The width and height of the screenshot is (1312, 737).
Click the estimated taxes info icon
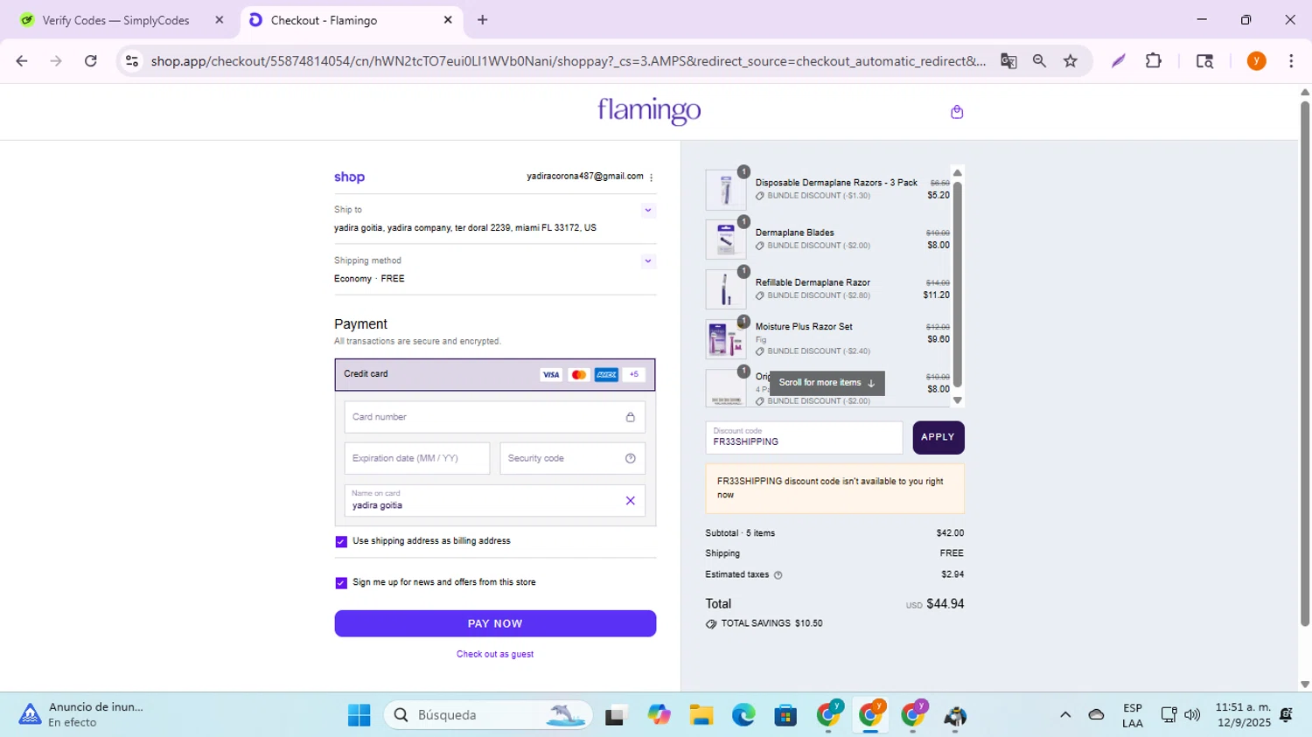778,575
